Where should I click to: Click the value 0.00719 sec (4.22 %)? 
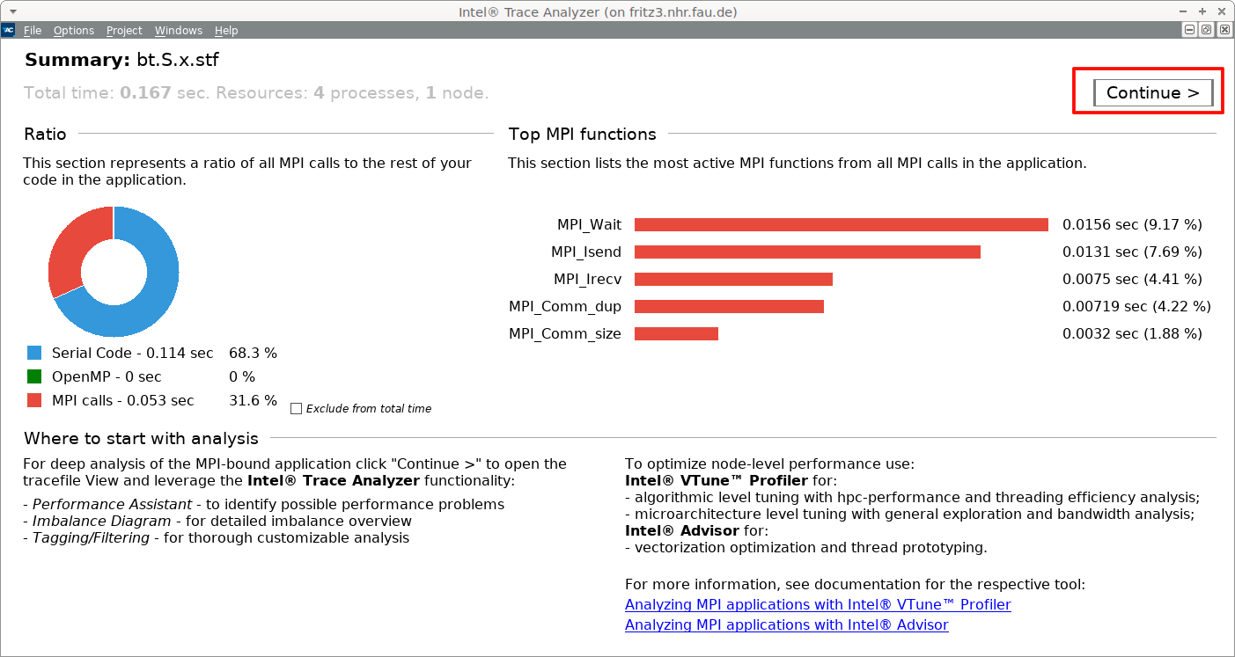[x=1136, y=306]
